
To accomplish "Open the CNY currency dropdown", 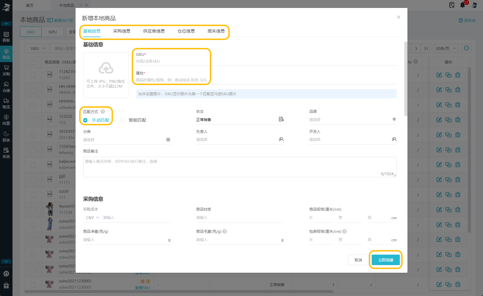I will pos(93,218).
